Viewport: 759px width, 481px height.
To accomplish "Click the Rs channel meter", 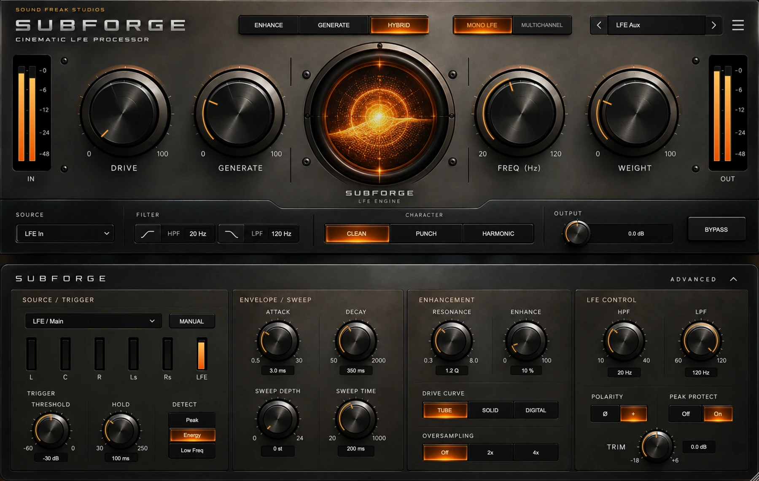I will point(167,354).
